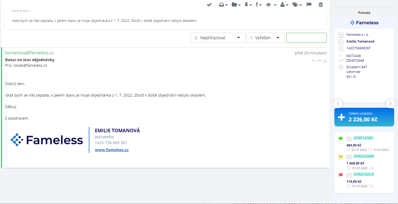Screen dimensions: 398x204
Task: Click document icon next to DOK0162680
Action: tap(349, 157)
